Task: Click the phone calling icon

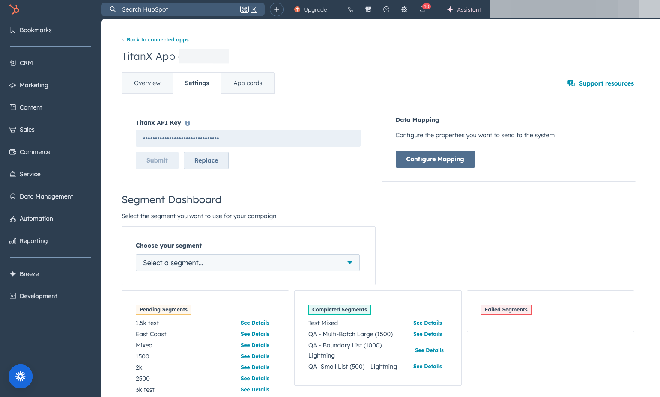Action: click(x=350, y=9)
